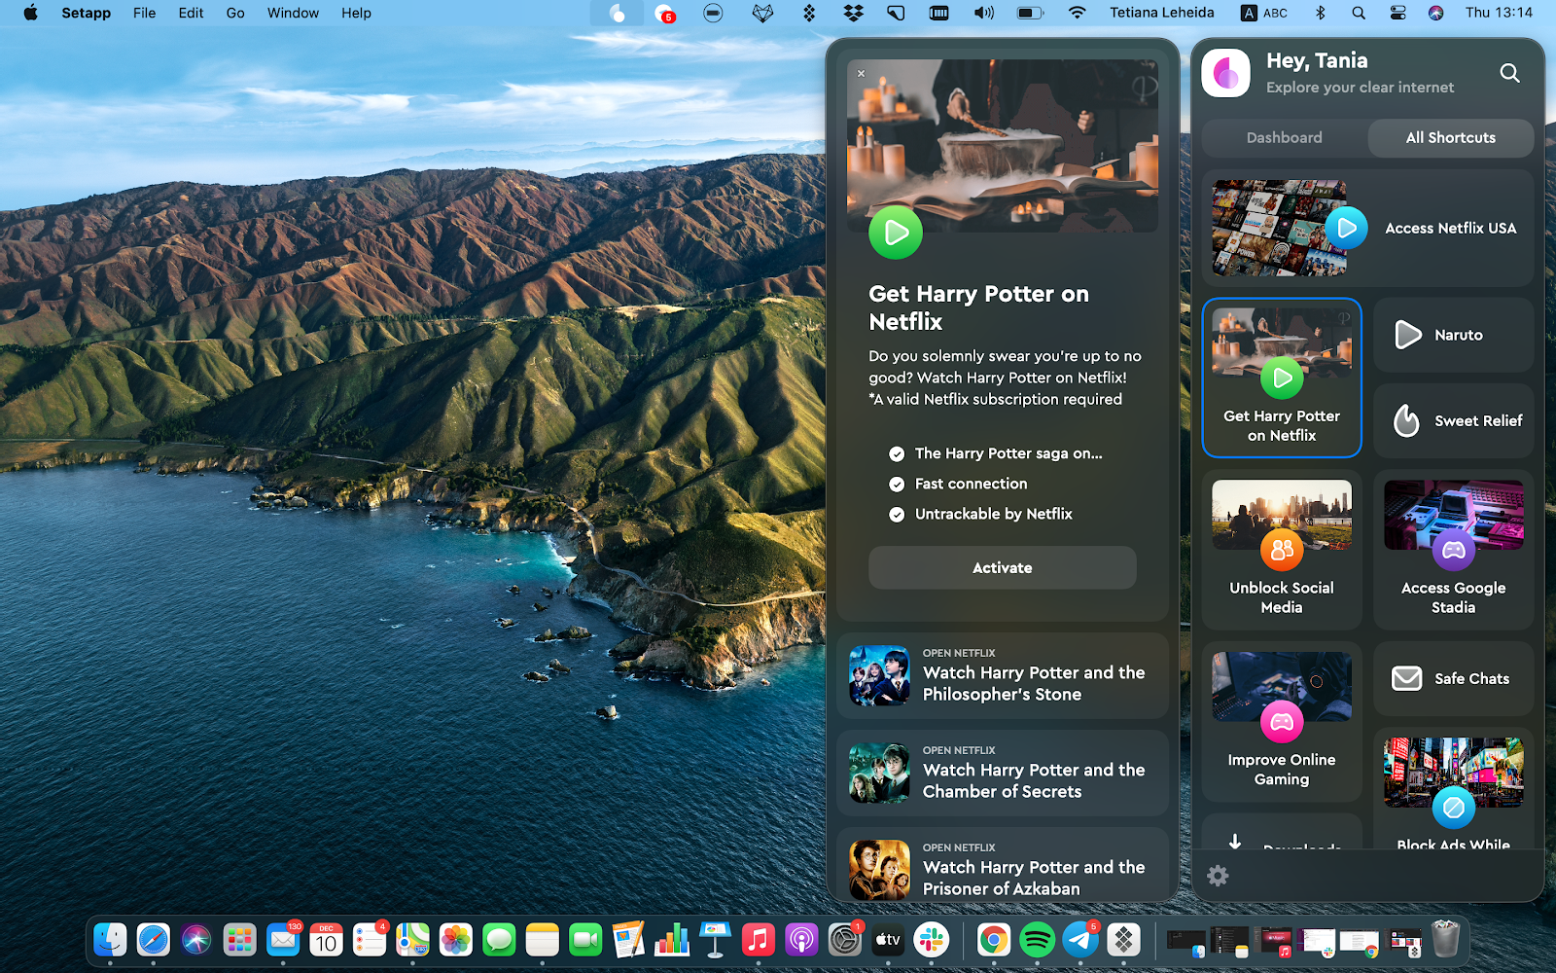Select the Naruto shortcut
Image resolution: width=1556 pixels, height=973 pixels.
1454,335
